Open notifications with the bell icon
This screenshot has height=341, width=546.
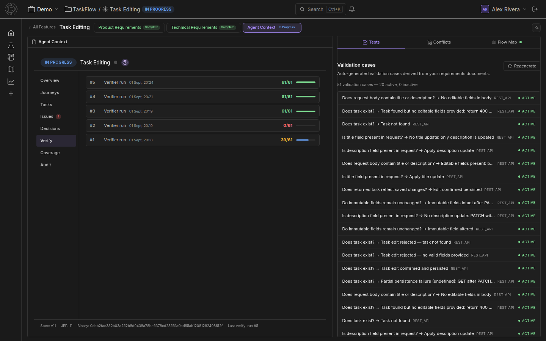click(352, 9)
